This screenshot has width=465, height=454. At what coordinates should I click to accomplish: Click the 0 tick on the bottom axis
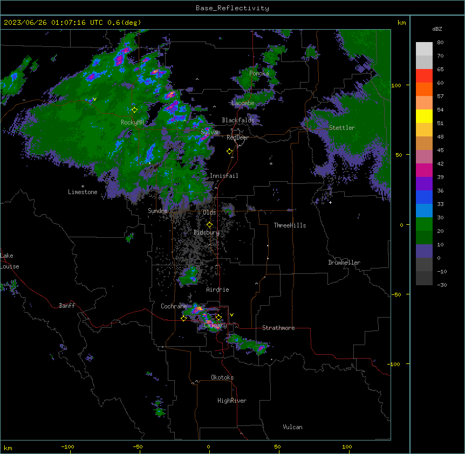(208, 446)
